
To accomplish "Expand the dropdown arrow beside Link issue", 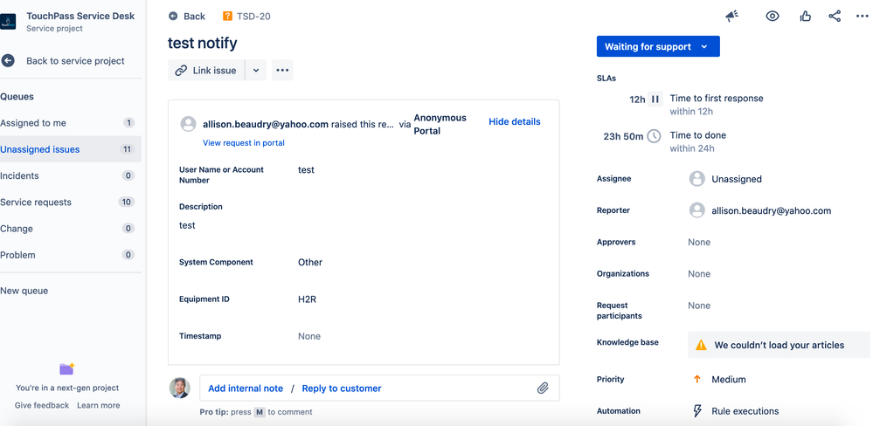I will [x=256, y=70].
